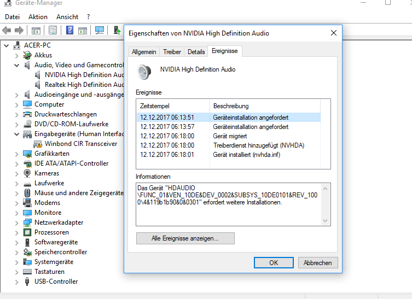Click scroll down arrow in Informationen box
This screenshot has width=412, height=299.
tap(325, 220)
